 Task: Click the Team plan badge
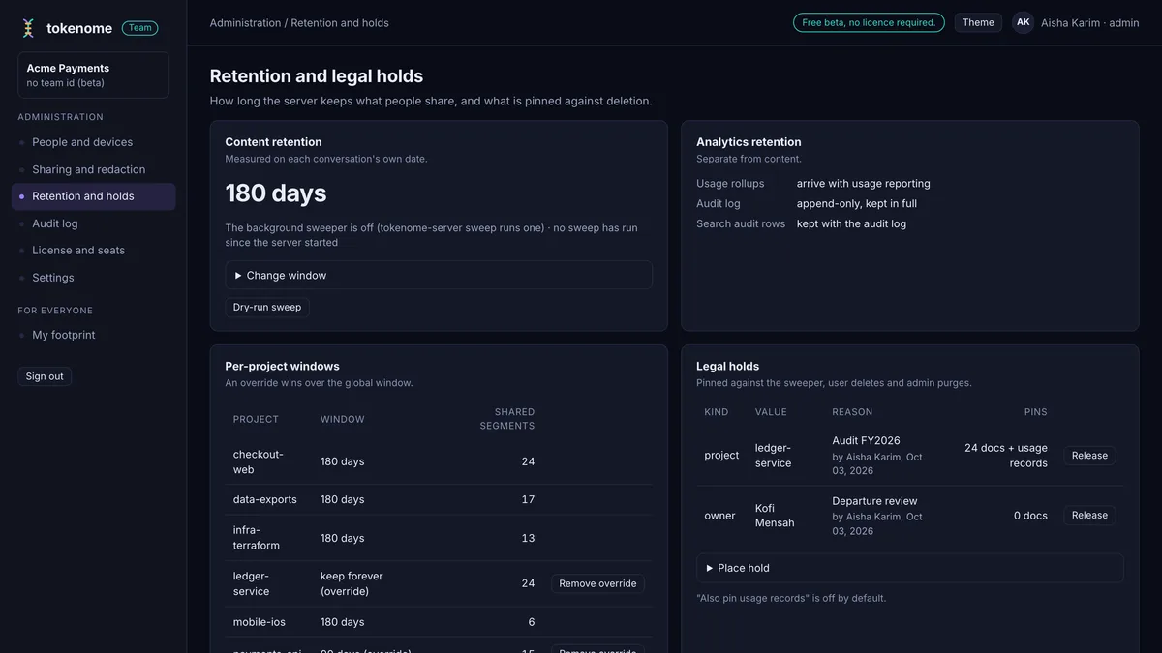tap(140, 28)
